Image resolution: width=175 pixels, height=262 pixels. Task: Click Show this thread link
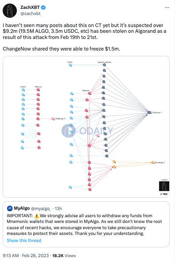click(24, 240)
